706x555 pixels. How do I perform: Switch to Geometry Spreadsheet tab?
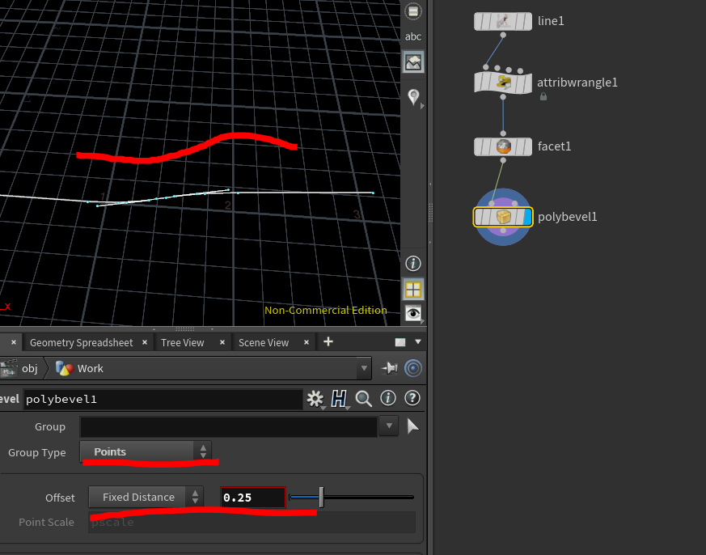[81, 343]
